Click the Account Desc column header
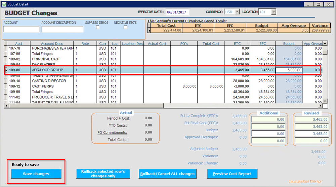Screen dimensions: 336x187 tap(52, 44)
